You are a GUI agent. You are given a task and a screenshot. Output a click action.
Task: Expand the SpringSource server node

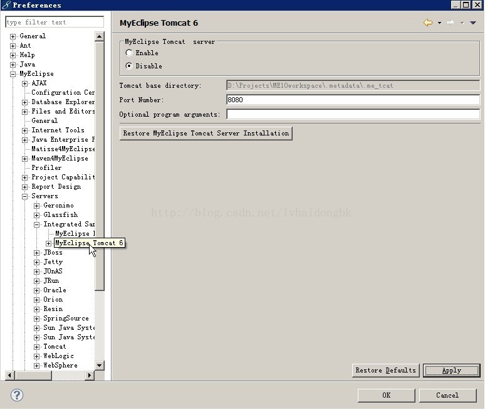point(36,319)
